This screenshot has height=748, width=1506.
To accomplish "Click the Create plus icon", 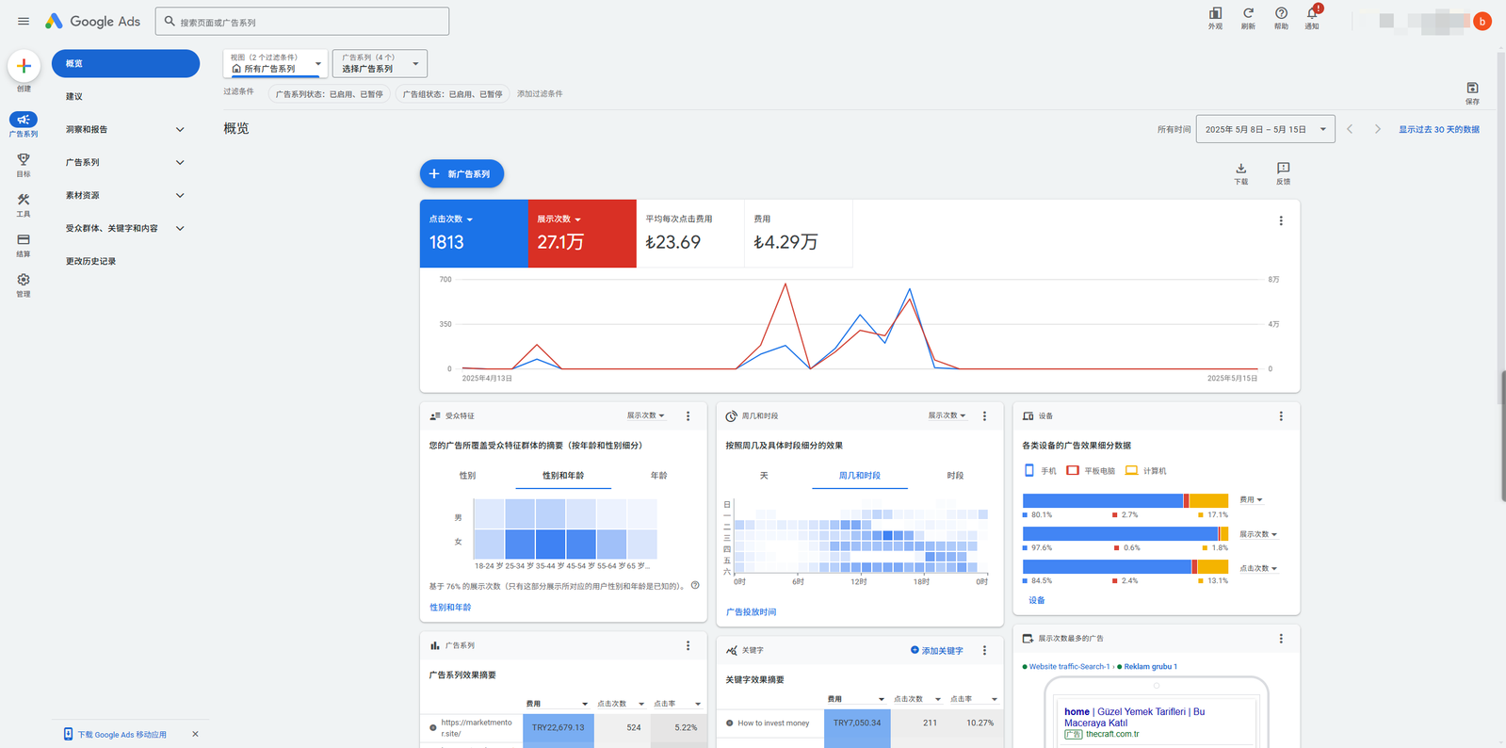I will [x=24, y=66].
